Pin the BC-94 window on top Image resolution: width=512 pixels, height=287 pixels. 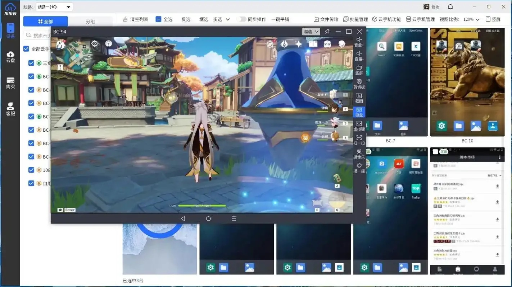pyautogui.click(x=327, y=32)
